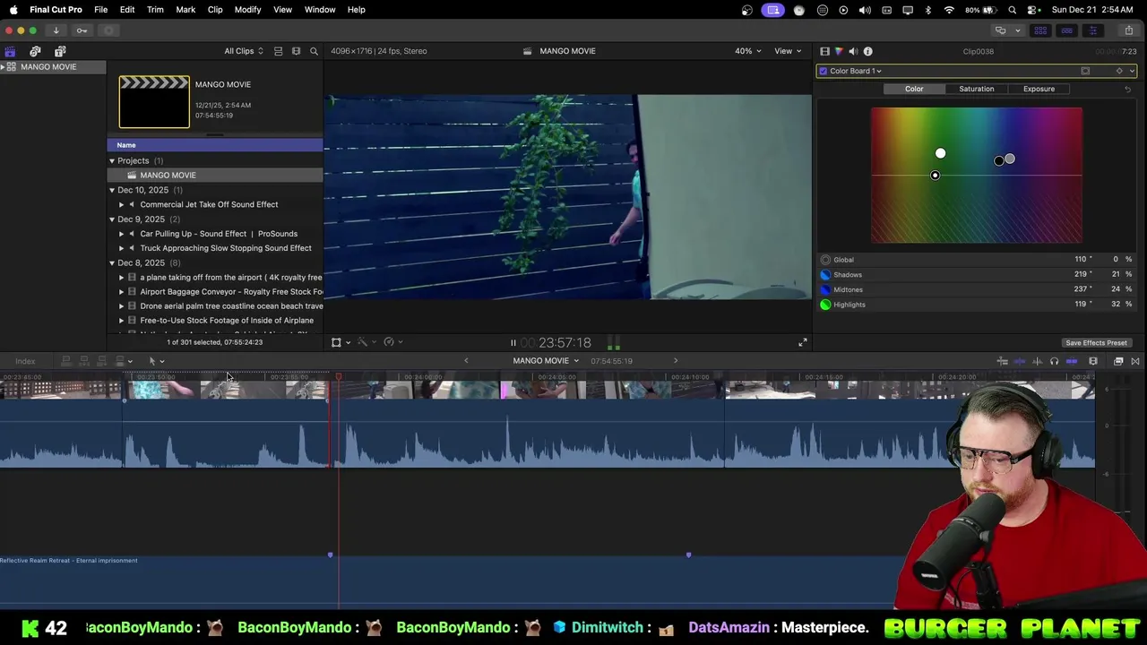
Task: Open the Color Board 1 effect dropdown
Action: point(855,71)
